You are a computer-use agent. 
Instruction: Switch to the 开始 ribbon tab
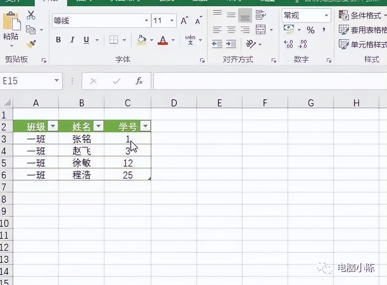(51, 2)
